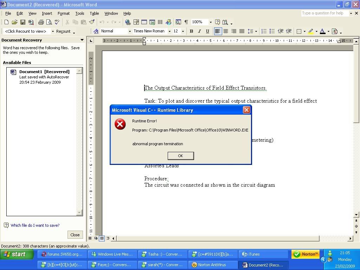360x270 pixels.
Task: Open Tables and Borders toolbar icon
Action: click(x=136, y=22)
